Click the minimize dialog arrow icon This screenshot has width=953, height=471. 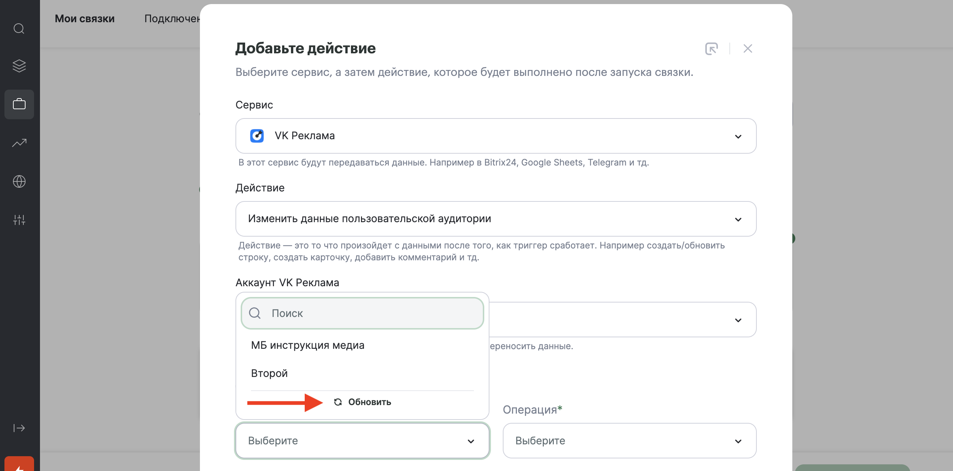712,49
